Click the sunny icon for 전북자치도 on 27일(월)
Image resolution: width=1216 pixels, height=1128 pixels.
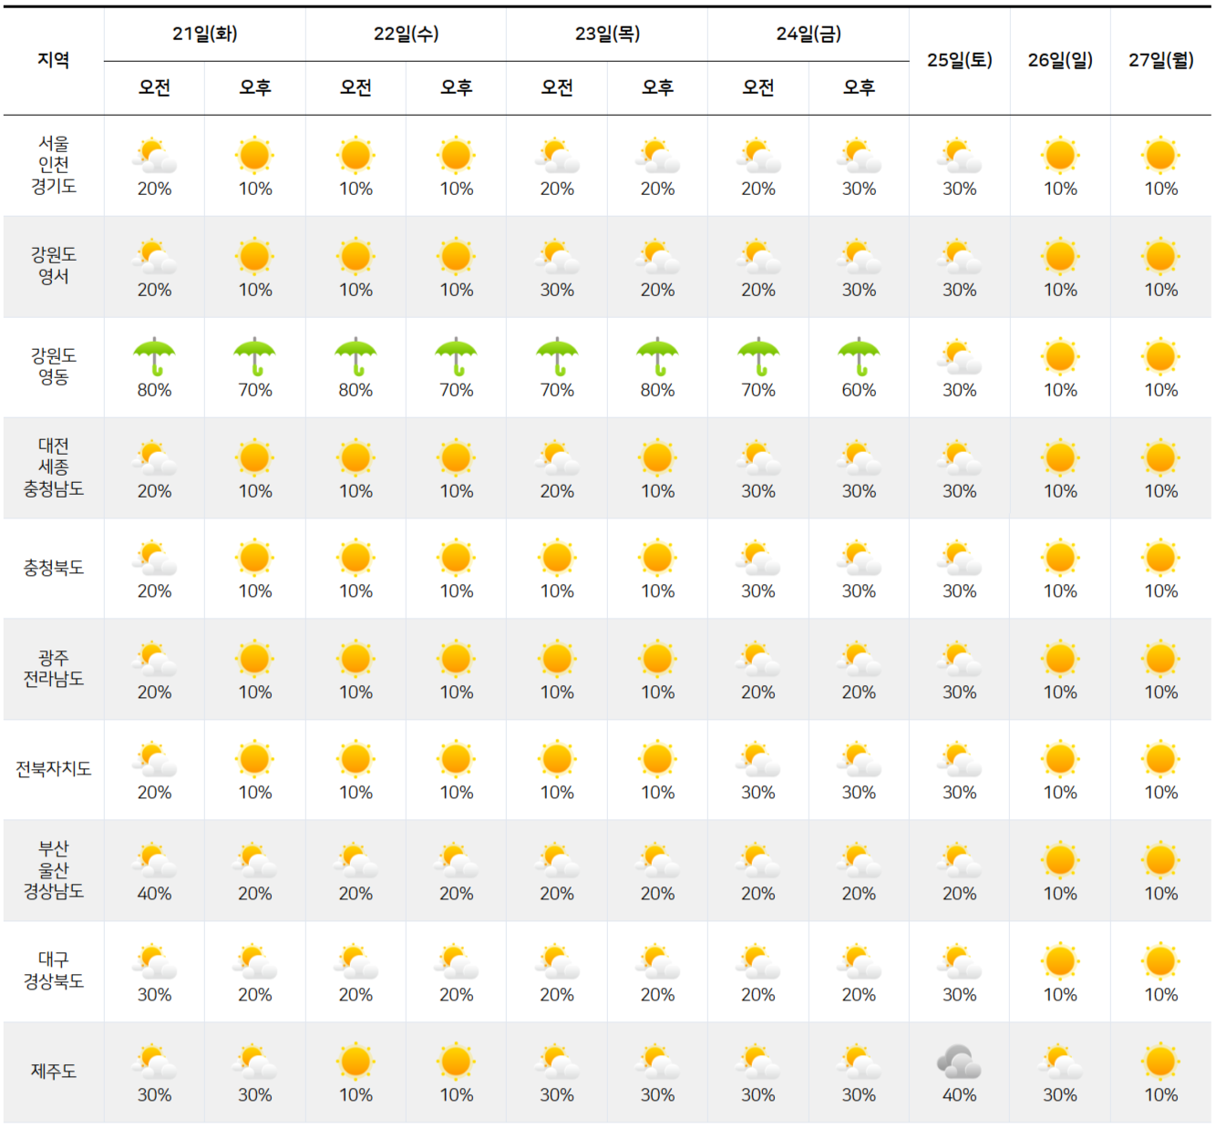(1160, 759)
